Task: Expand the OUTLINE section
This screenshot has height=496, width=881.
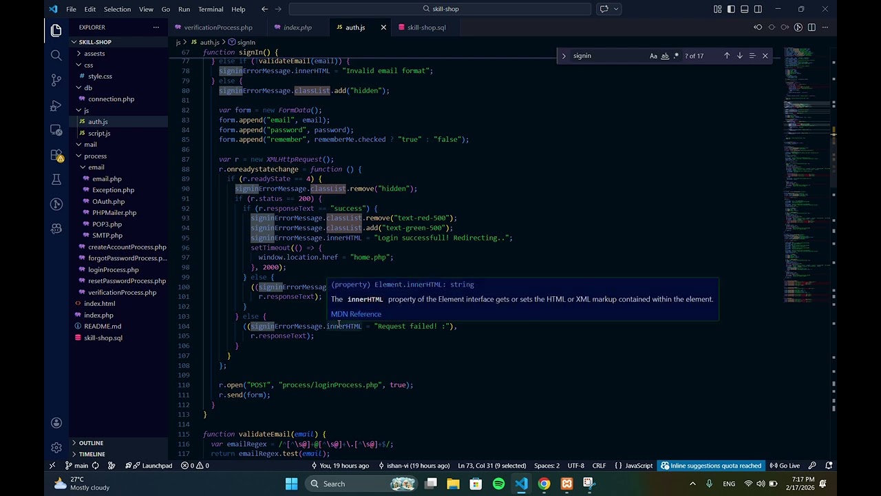Action: coord(91,443)
